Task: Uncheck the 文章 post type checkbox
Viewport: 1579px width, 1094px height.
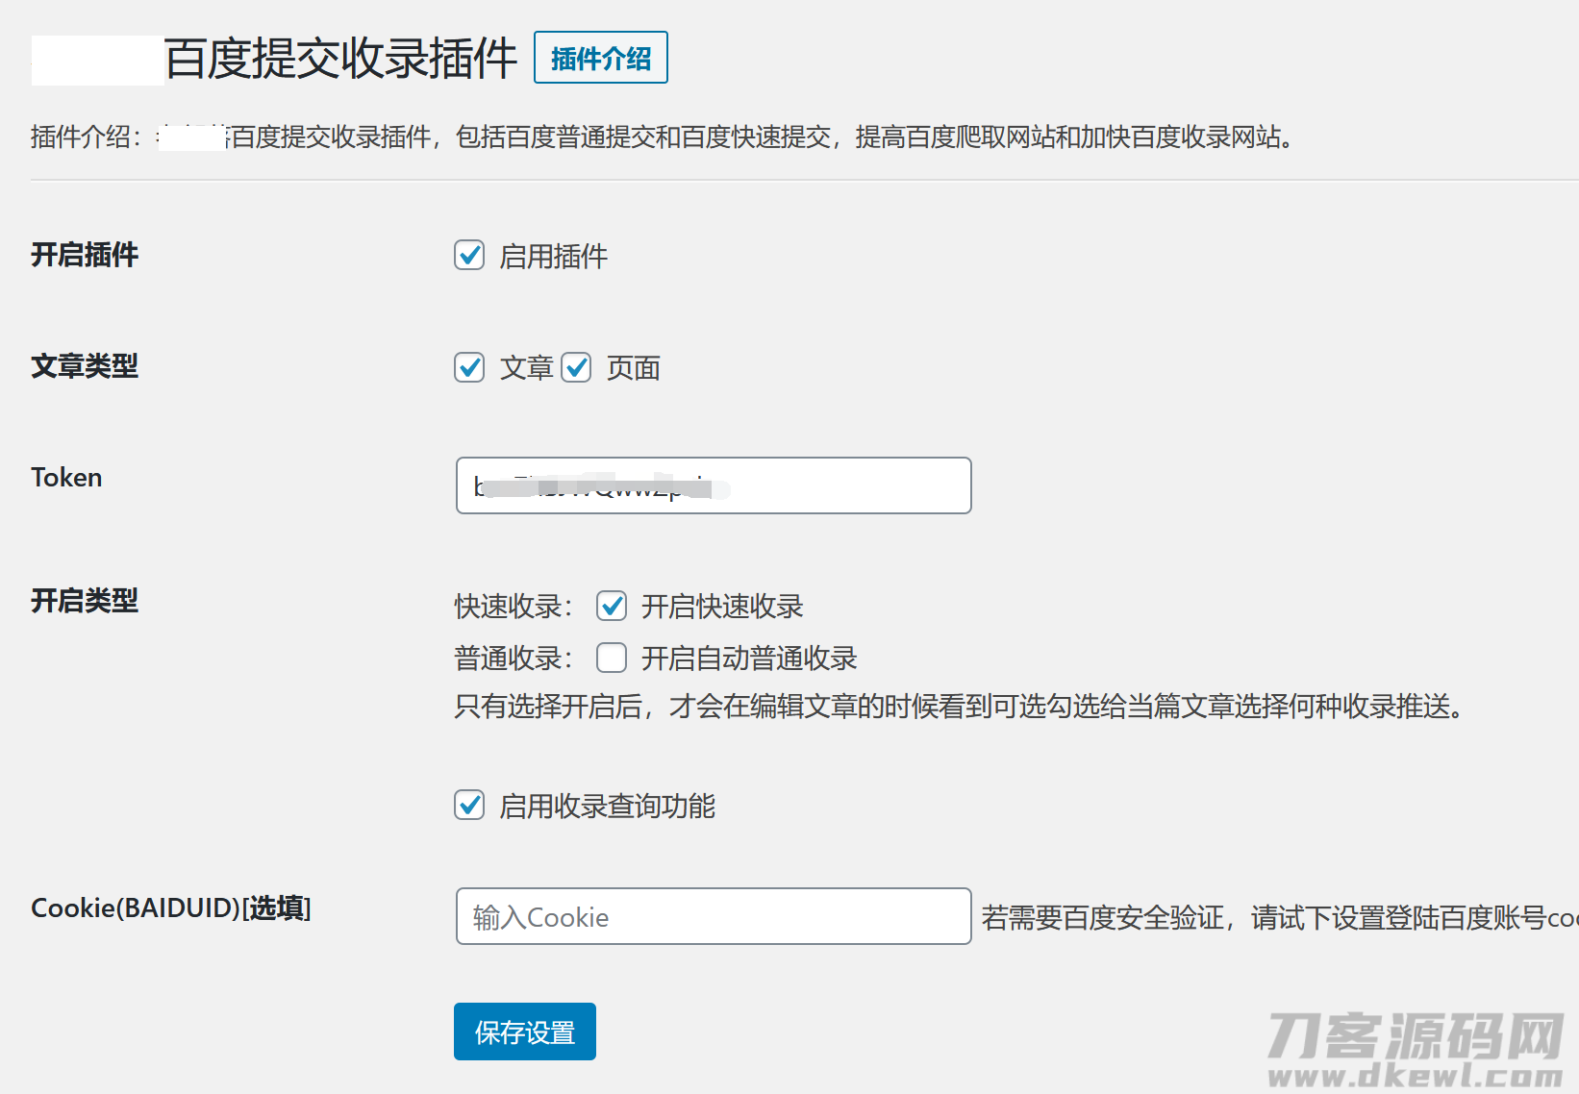Action: click(x=469, y=366)
